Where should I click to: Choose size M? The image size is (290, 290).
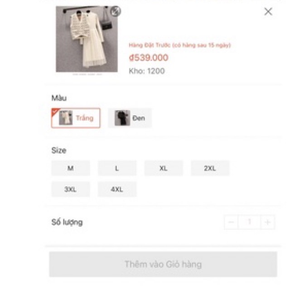71,168
